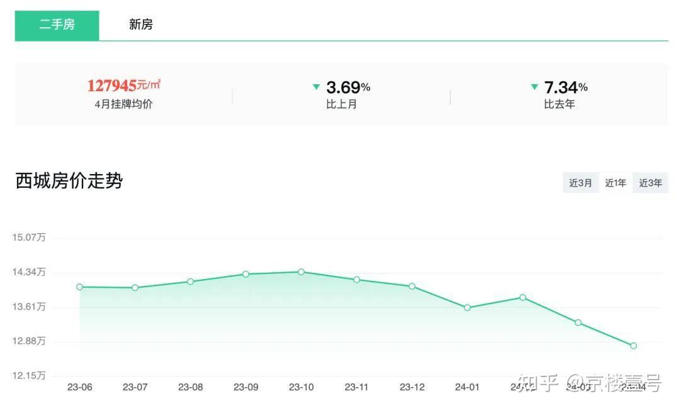Click the last, lowest data point
680x411 pixels.
[x=633, y=346]
